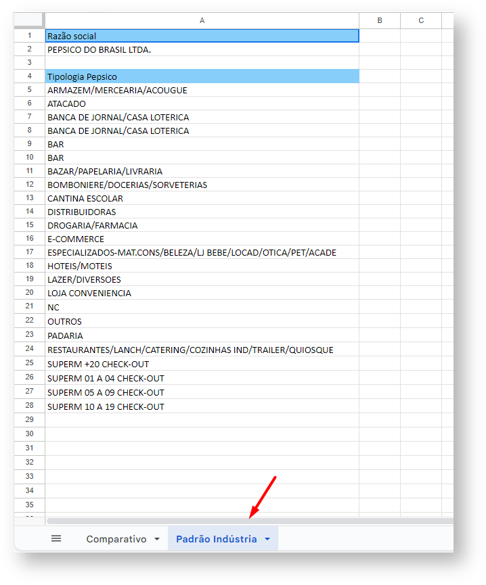
Task: Open the Padrão Indústria tab dropdown arrow
Action: click(267, 539)
